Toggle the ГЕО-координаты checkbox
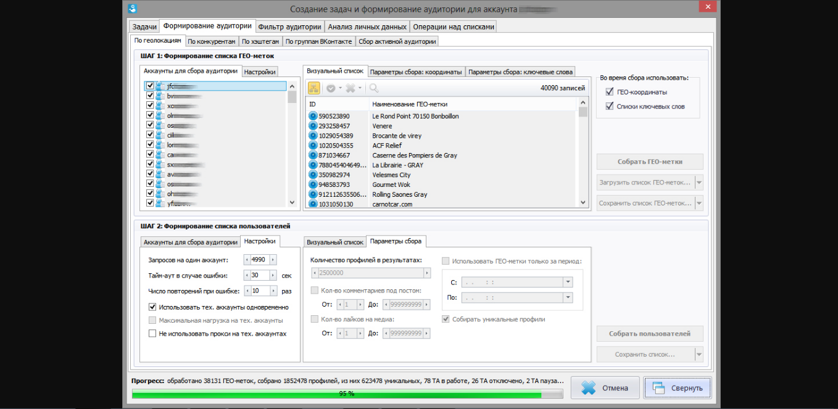Screen dimensions: 838x409 (610, 92)
